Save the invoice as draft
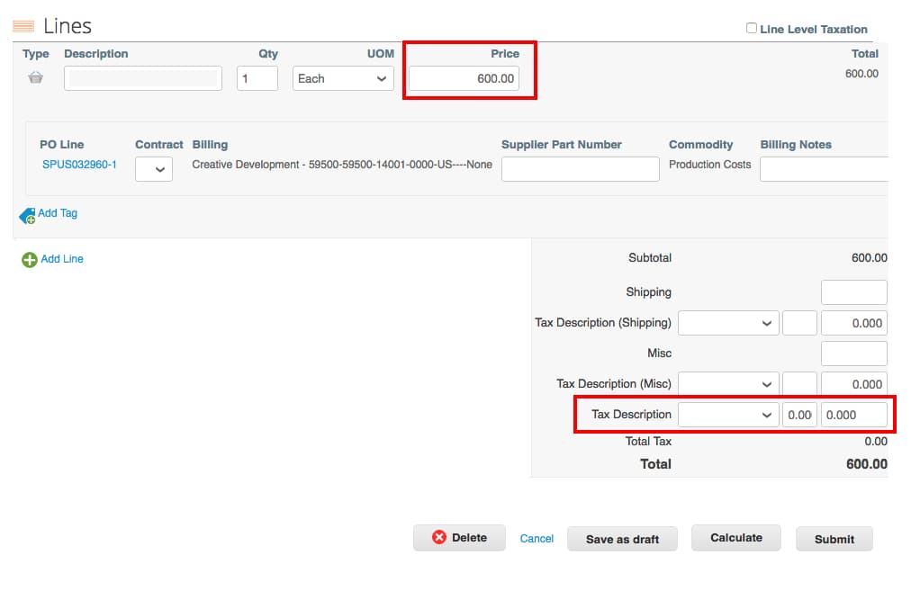Screen dimensions: 911x591 click(x=622, y=539)
